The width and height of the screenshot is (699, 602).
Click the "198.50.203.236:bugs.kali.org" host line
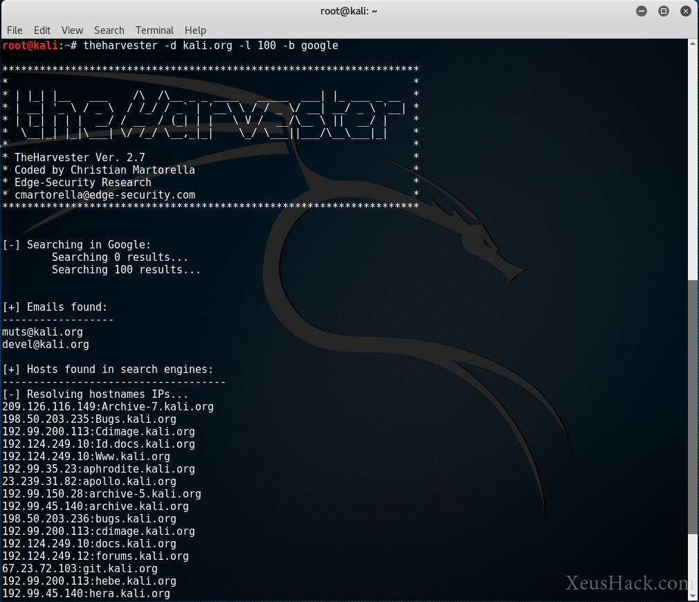point(89,519)
